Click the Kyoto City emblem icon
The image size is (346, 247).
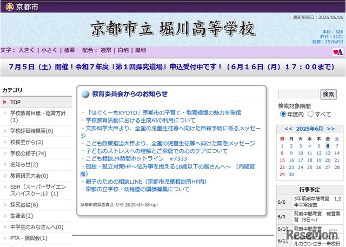10,7
